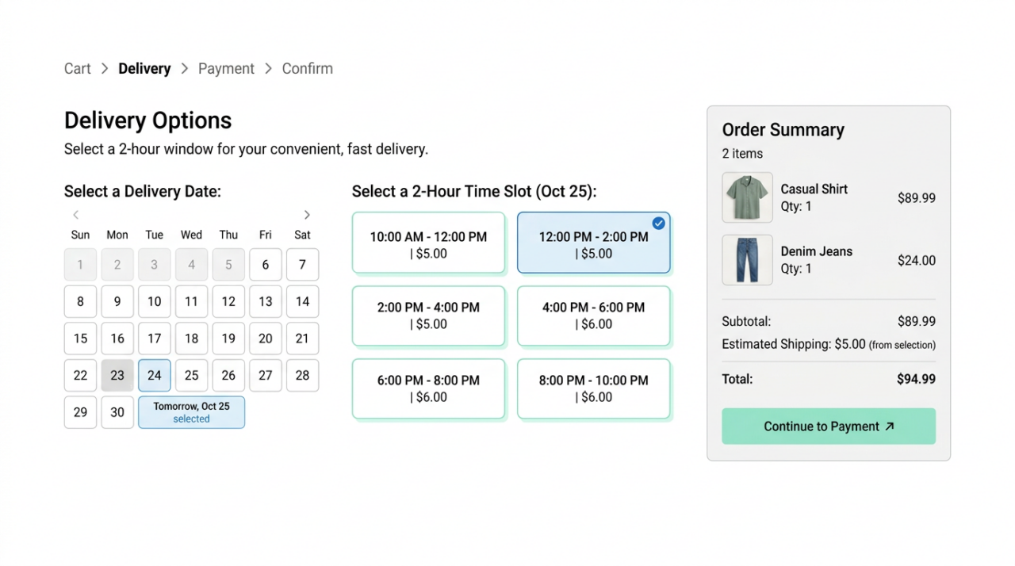The image size is (1015, 566).
Task: Choose day 19 as delivery date
Action: [x=228, y=338]
